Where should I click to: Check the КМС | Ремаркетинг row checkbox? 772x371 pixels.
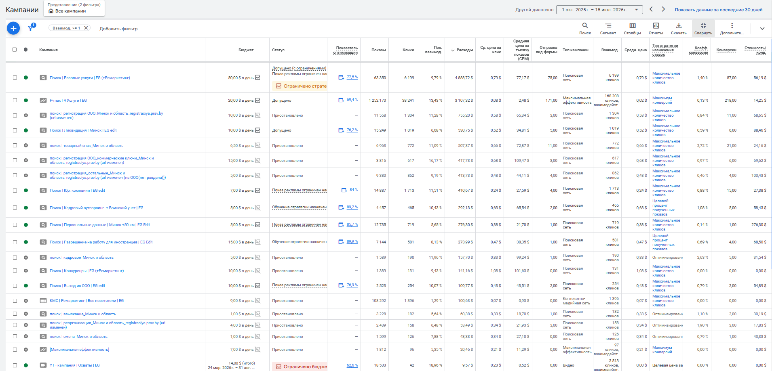coord(15,301)
